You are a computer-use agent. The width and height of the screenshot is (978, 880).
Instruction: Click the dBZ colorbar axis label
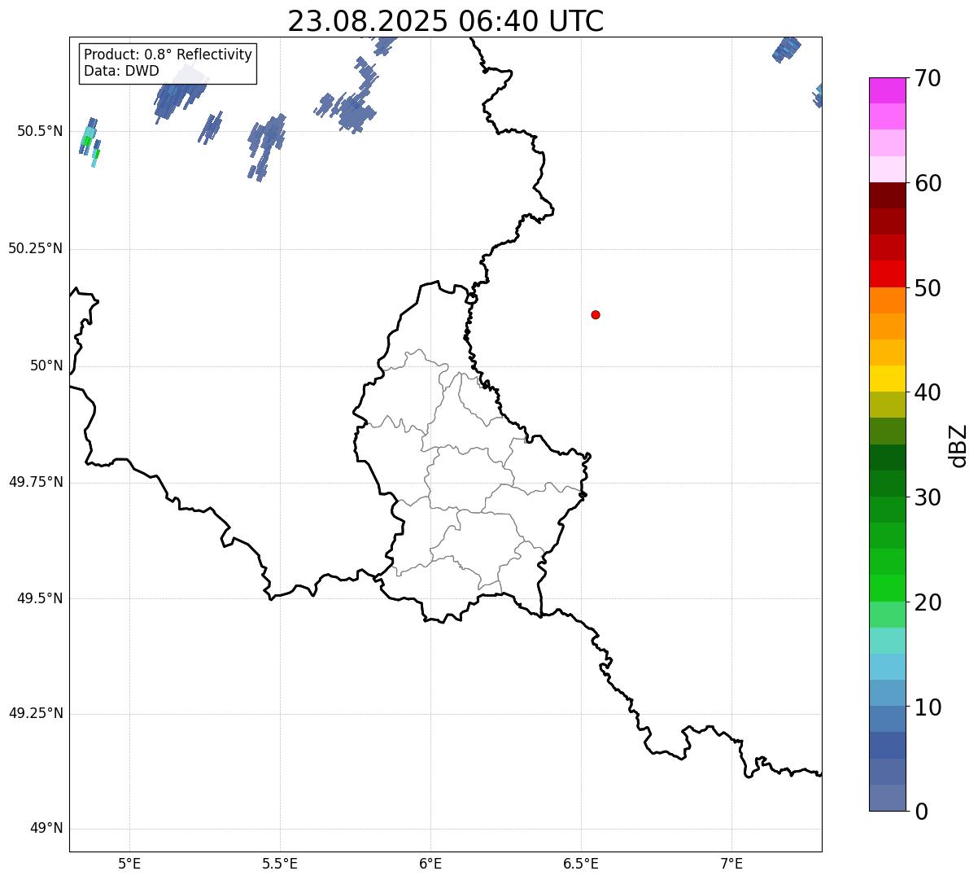pyautogui.click(x=958, y=444)
